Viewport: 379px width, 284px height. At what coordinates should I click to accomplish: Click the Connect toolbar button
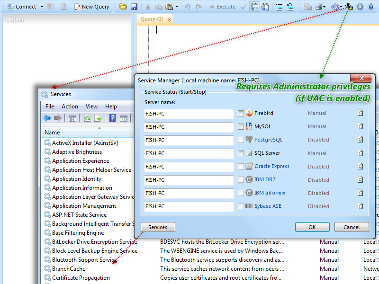click(x=21, y=7)
